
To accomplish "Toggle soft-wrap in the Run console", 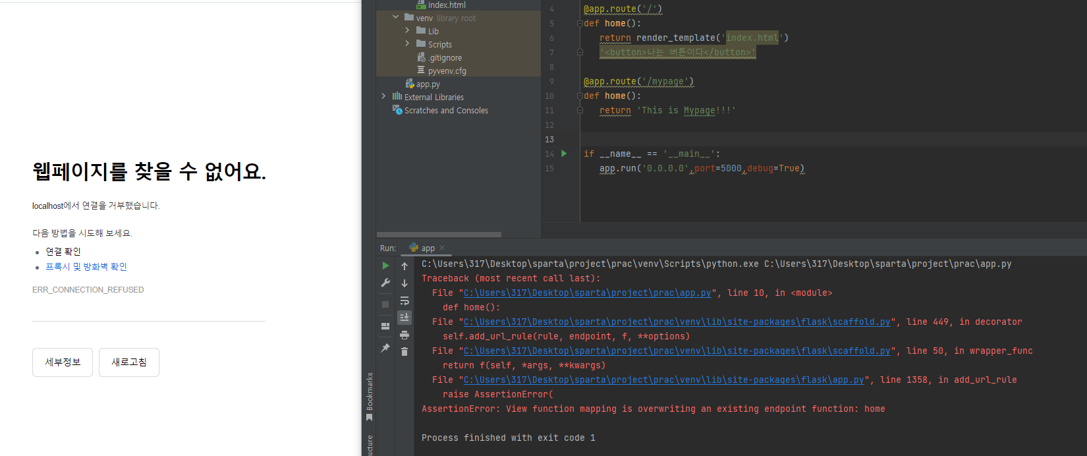I will (404, 300).
